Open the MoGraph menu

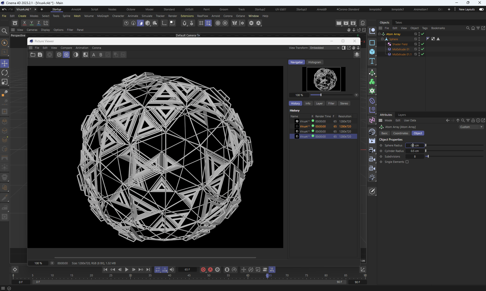[103, 16]
